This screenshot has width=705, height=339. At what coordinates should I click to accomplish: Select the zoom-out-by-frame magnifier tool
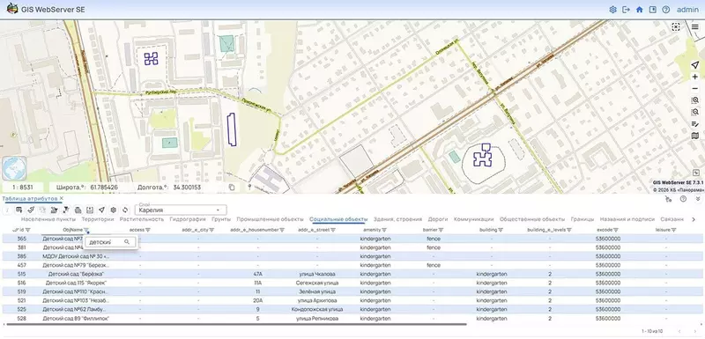point(695,112)
